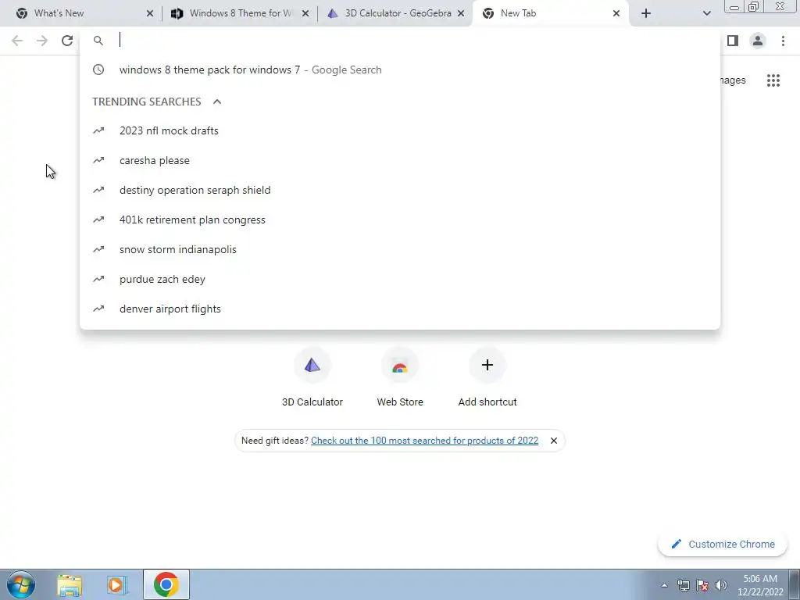Open a new tab with plus button

[x=646, y=13]
